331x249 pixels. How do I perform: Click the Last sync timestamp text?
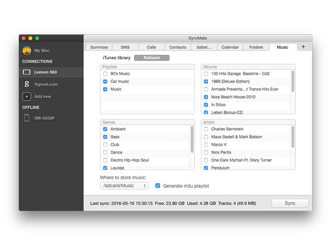tap(121, 203)
